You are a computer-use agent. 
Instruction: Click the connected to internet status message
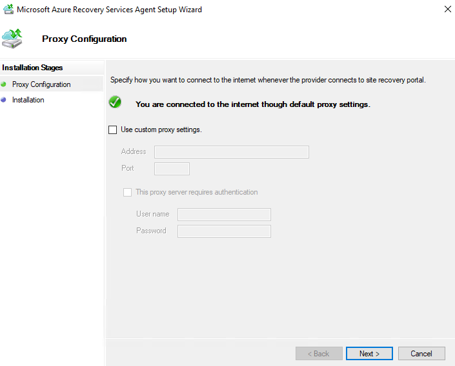coord(253,104)
